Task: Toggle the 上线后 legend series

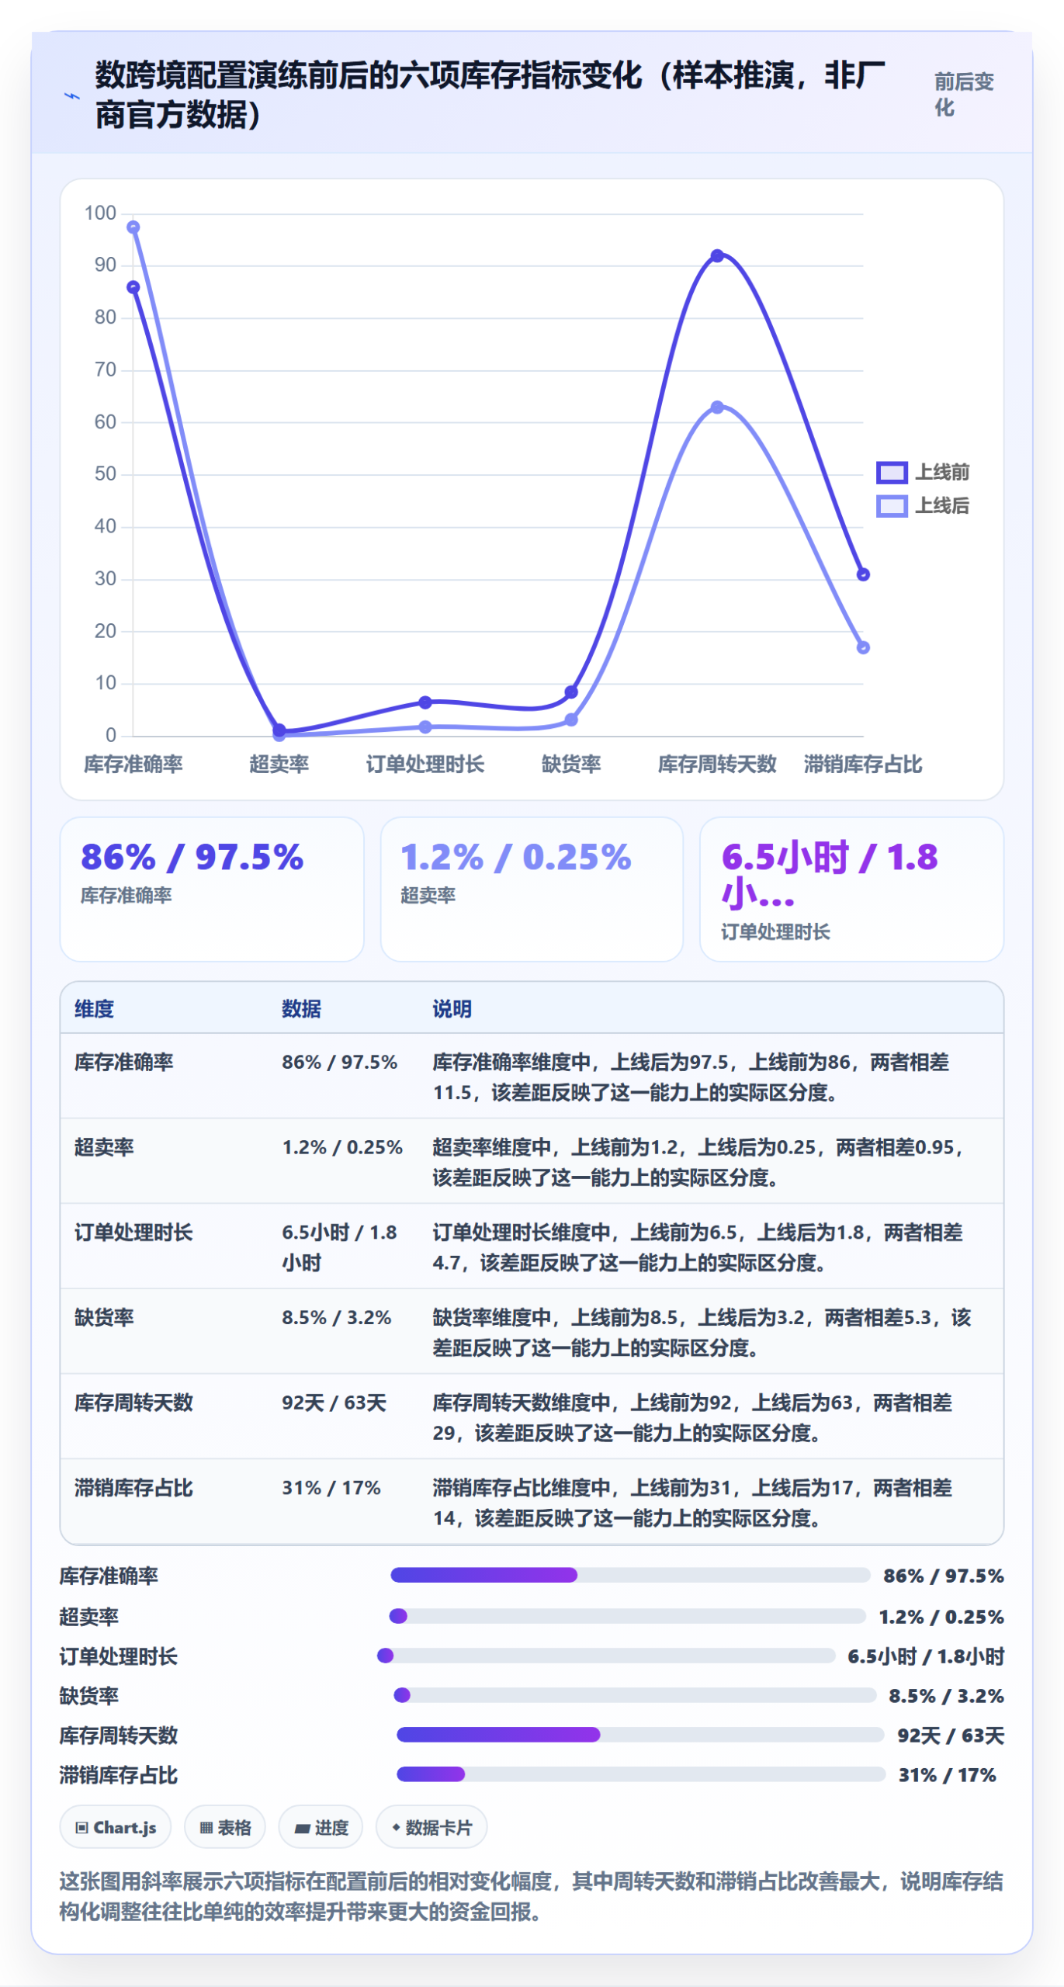Action: (923, 506)
